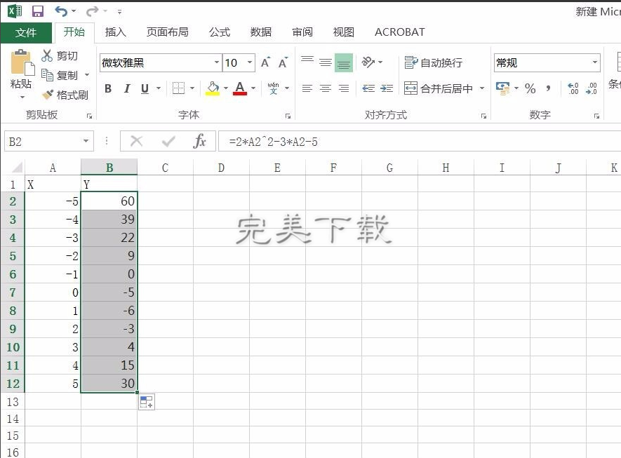Open the number format dropdown 常规

coord(594,62)
